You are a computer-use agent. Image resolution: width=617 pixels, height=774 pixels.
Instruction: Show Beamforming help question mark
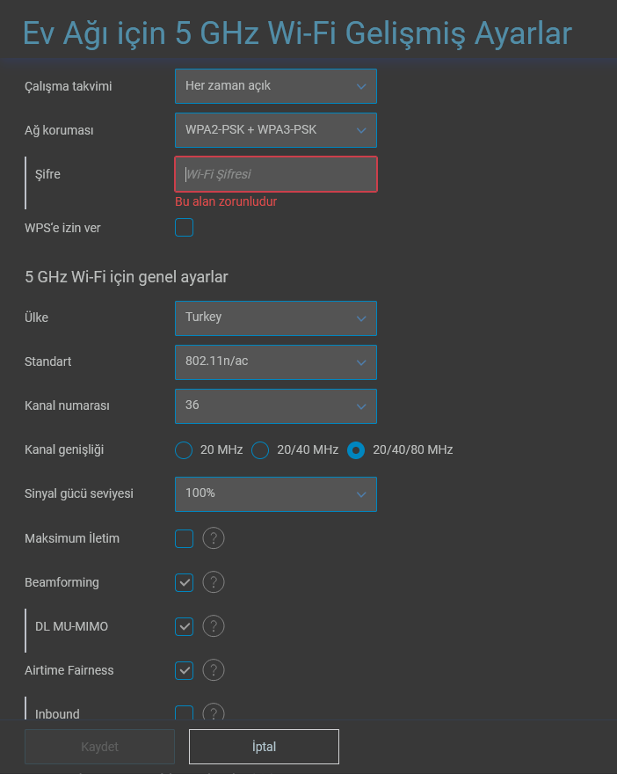pos(214,582)
